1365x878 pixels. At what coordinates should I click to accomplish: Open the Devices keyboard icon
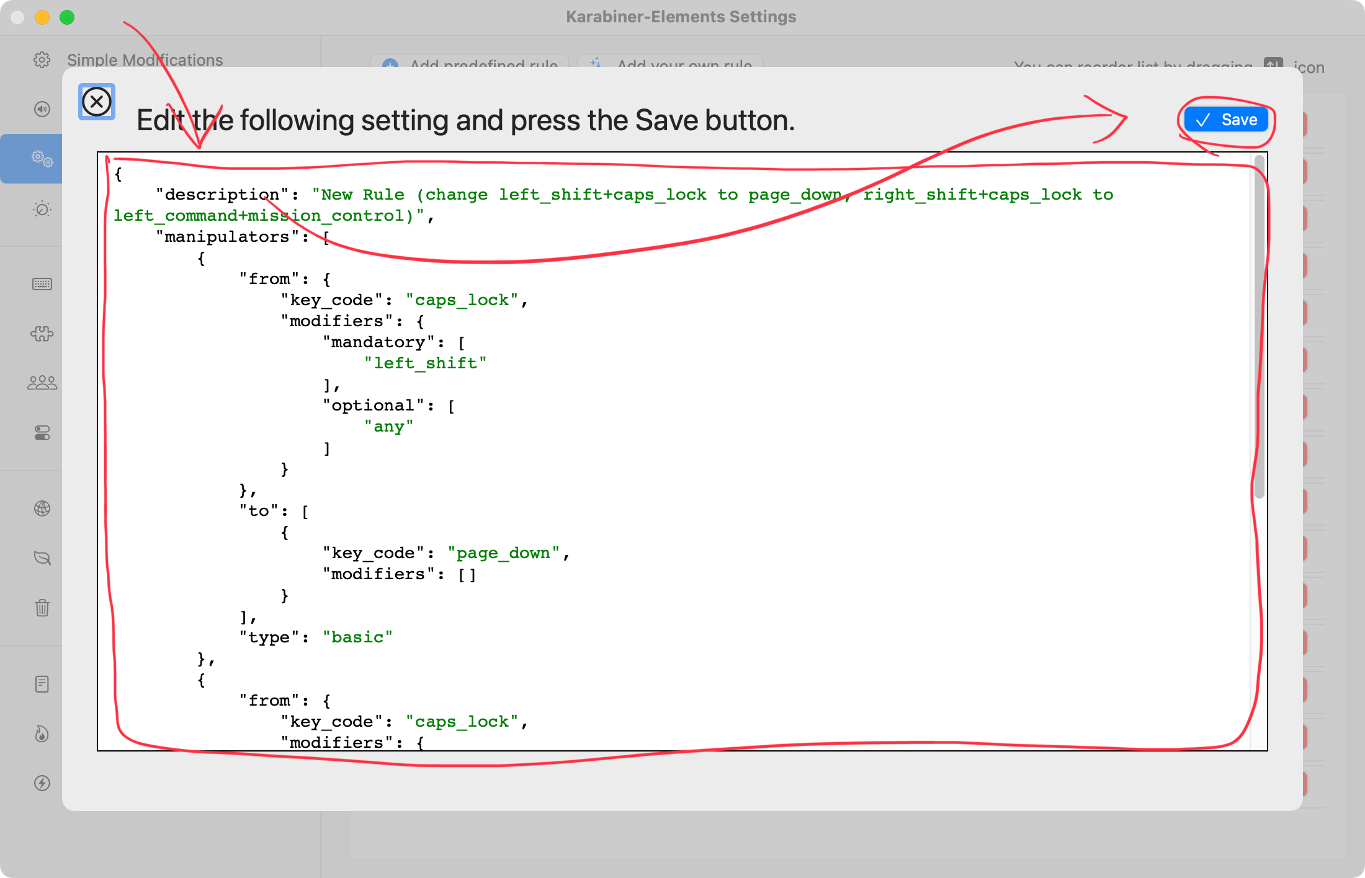(42, 284)
